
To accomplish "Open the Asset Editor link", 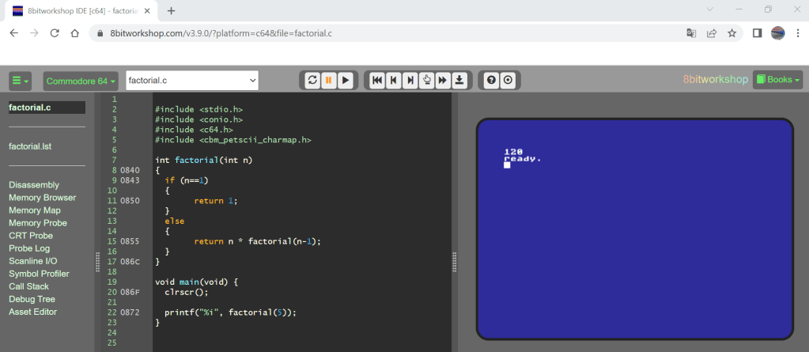I will (x=32, y=312).
